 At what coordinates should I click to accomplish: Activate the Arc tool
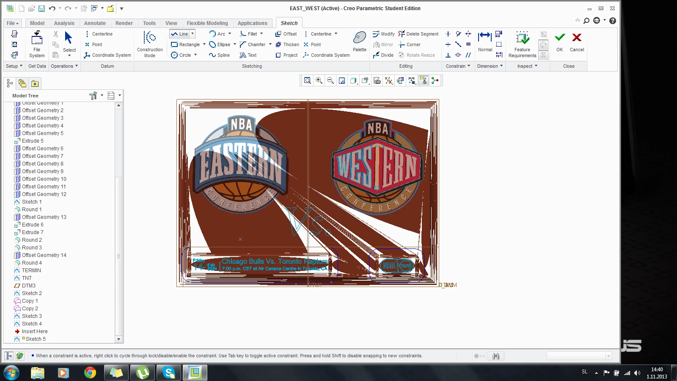tap(217, 34)
